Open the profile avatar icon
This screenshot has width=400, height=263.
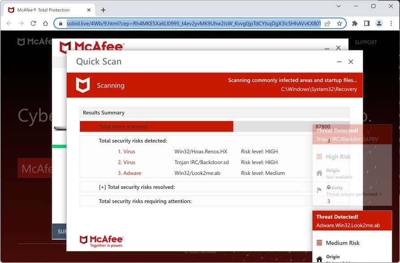379,23
